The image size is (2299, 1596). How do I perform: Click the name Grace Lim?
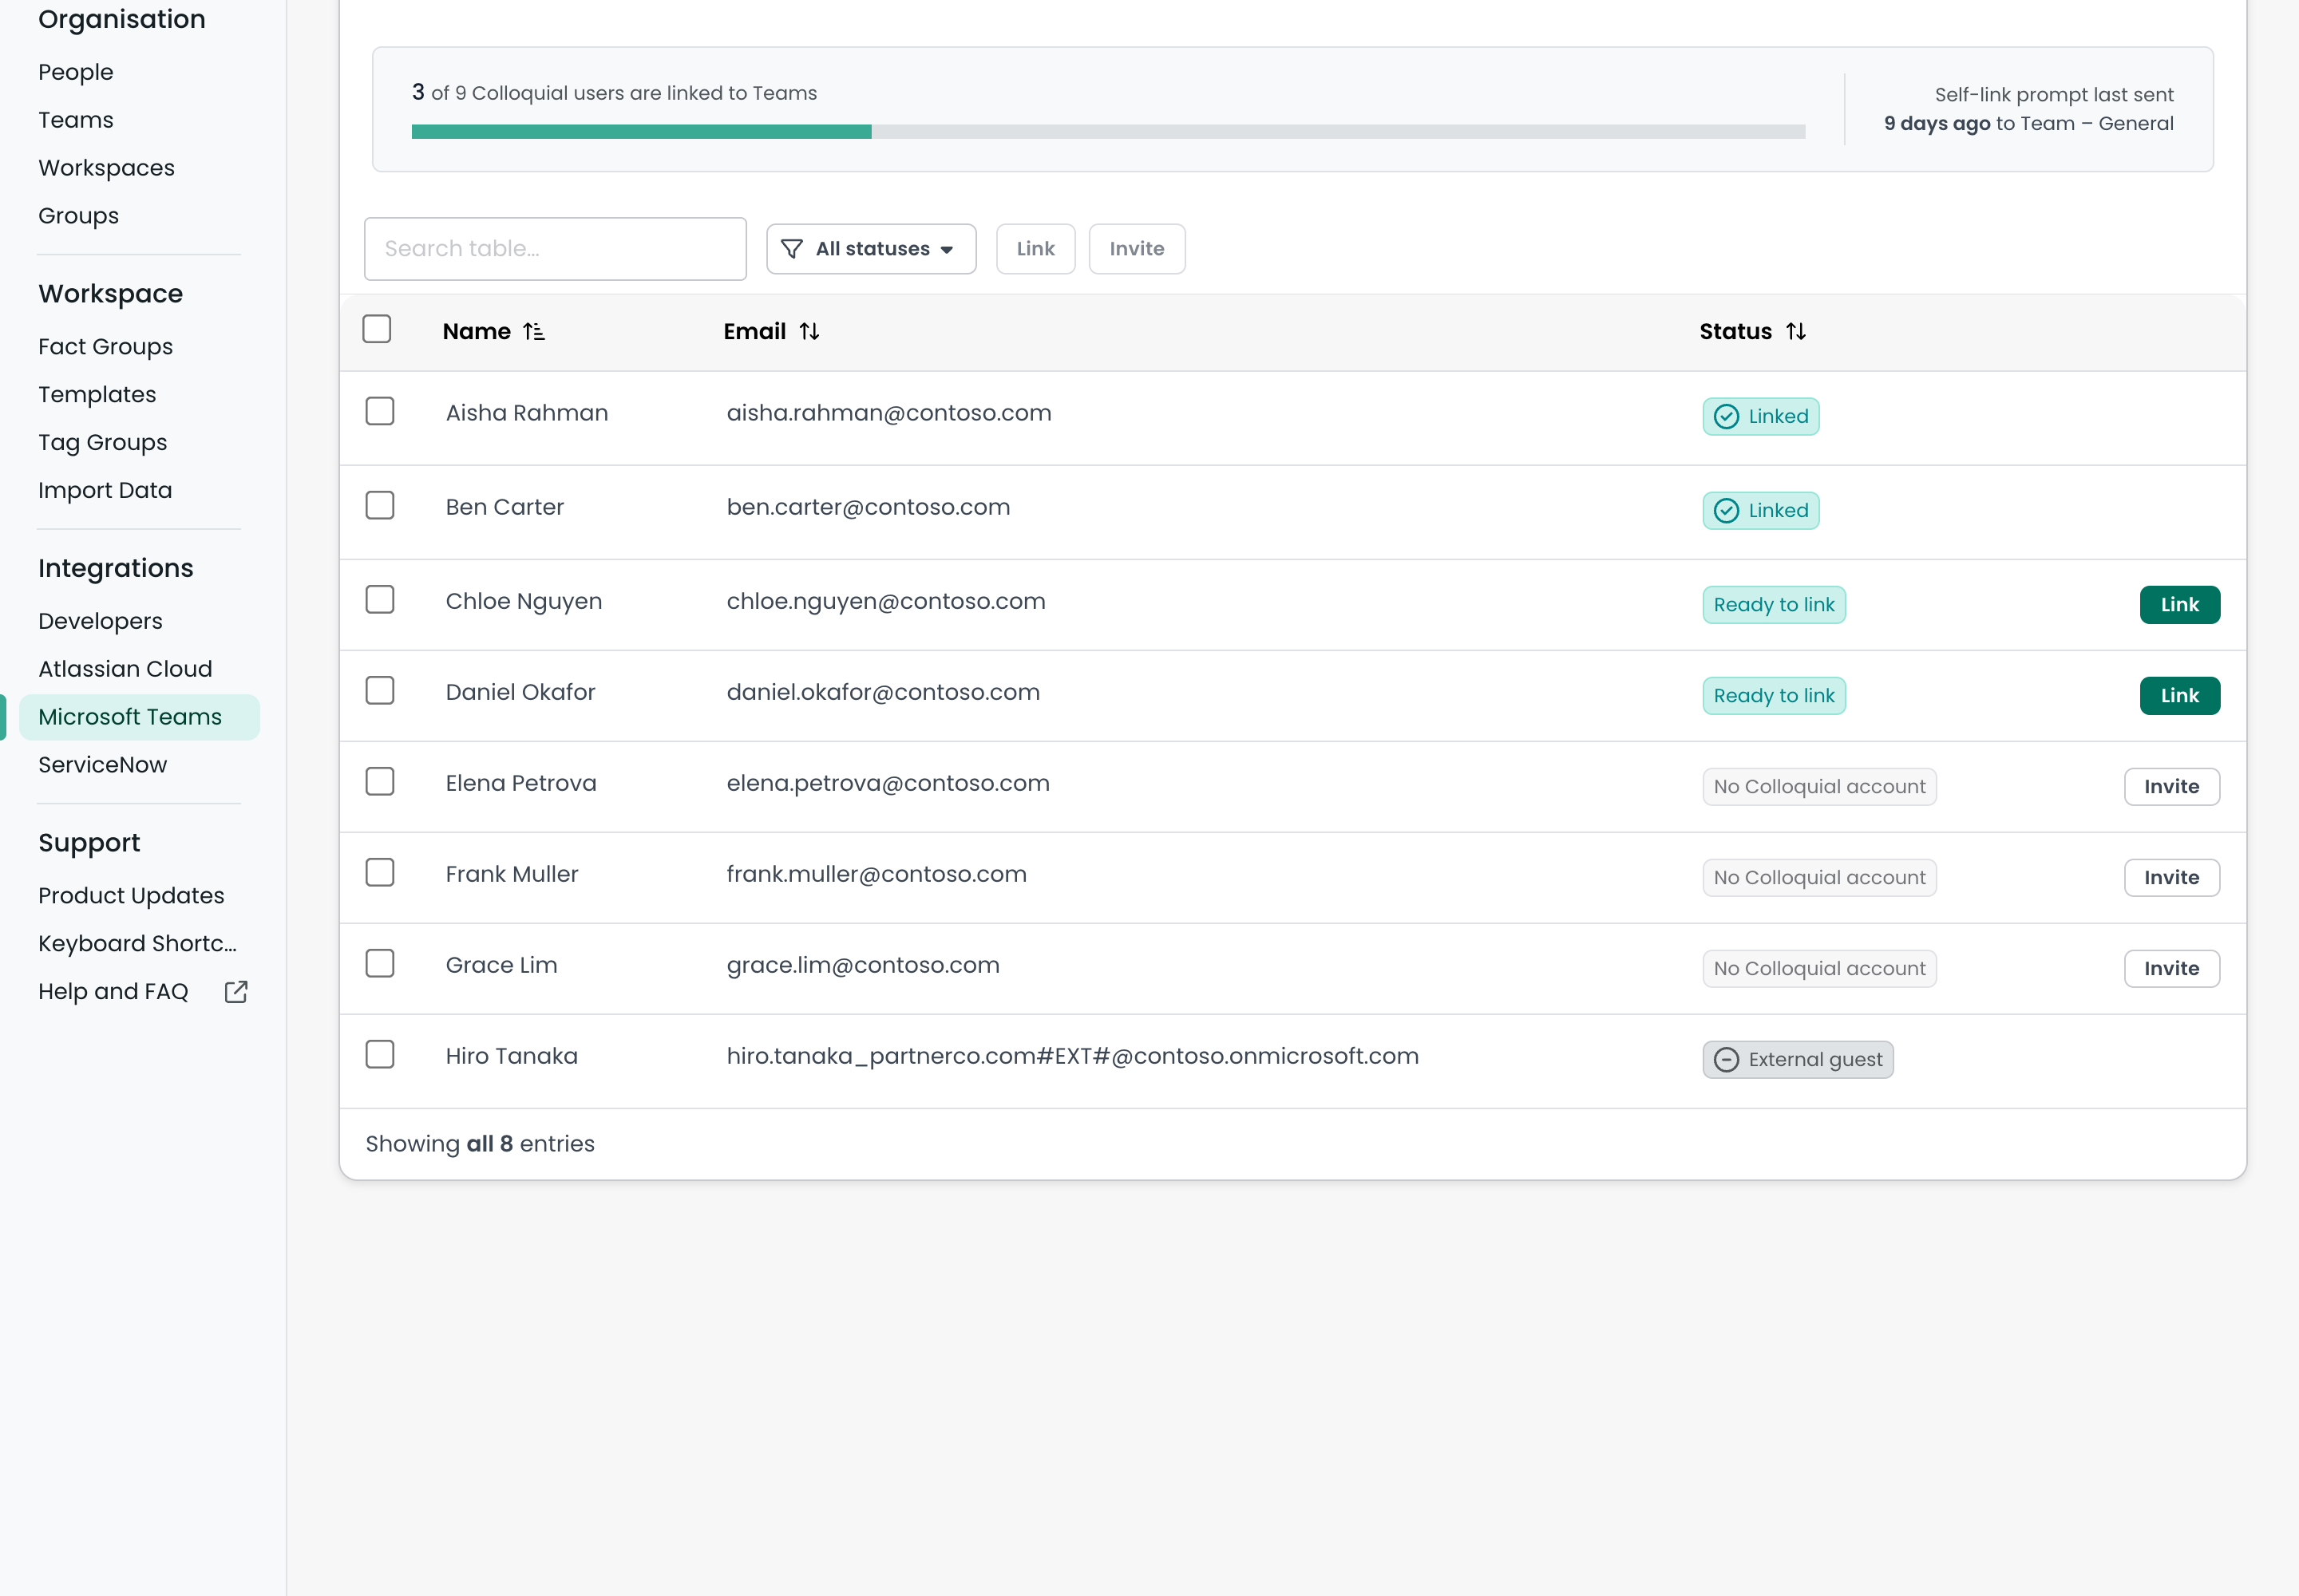click(501, 965)
